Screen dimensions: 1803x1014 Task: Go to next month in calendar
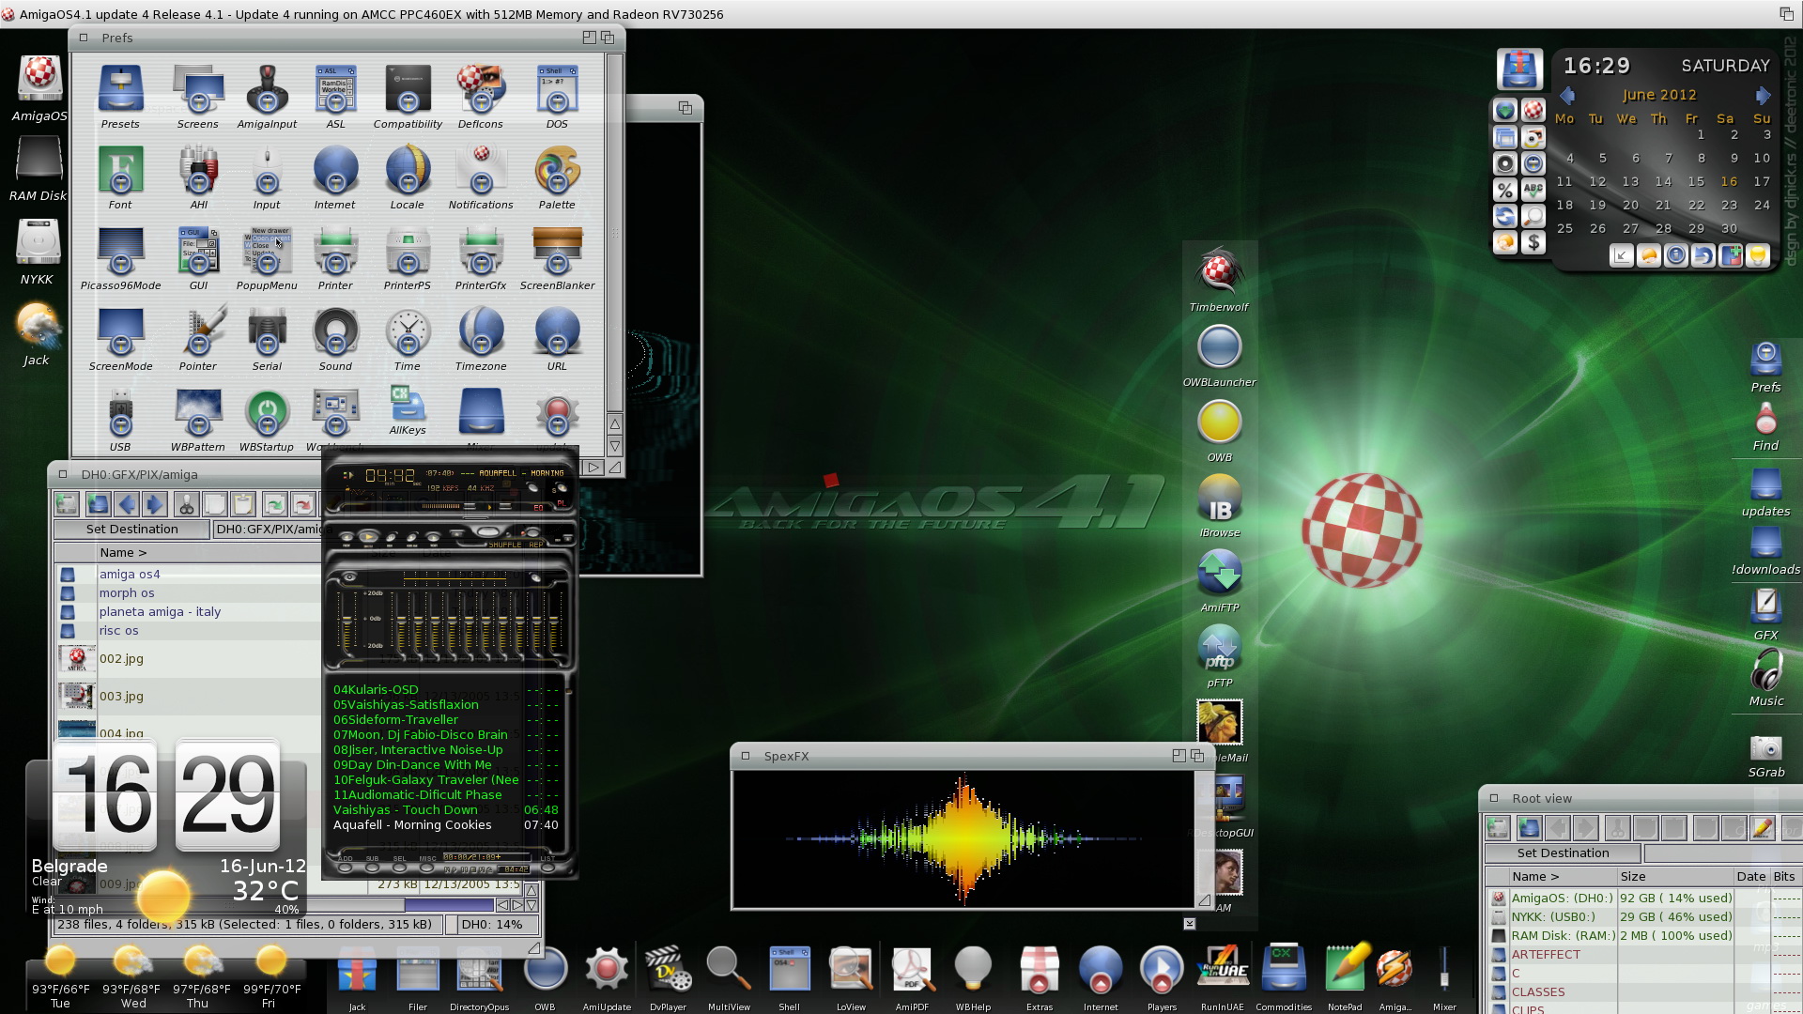(1762, 96)
